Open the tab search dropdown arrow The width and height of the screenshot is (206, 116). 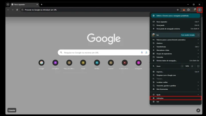8,5
